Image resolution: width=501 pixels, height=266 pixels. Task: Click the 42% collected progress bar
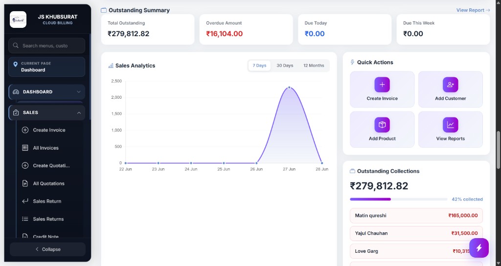[399, 199]
